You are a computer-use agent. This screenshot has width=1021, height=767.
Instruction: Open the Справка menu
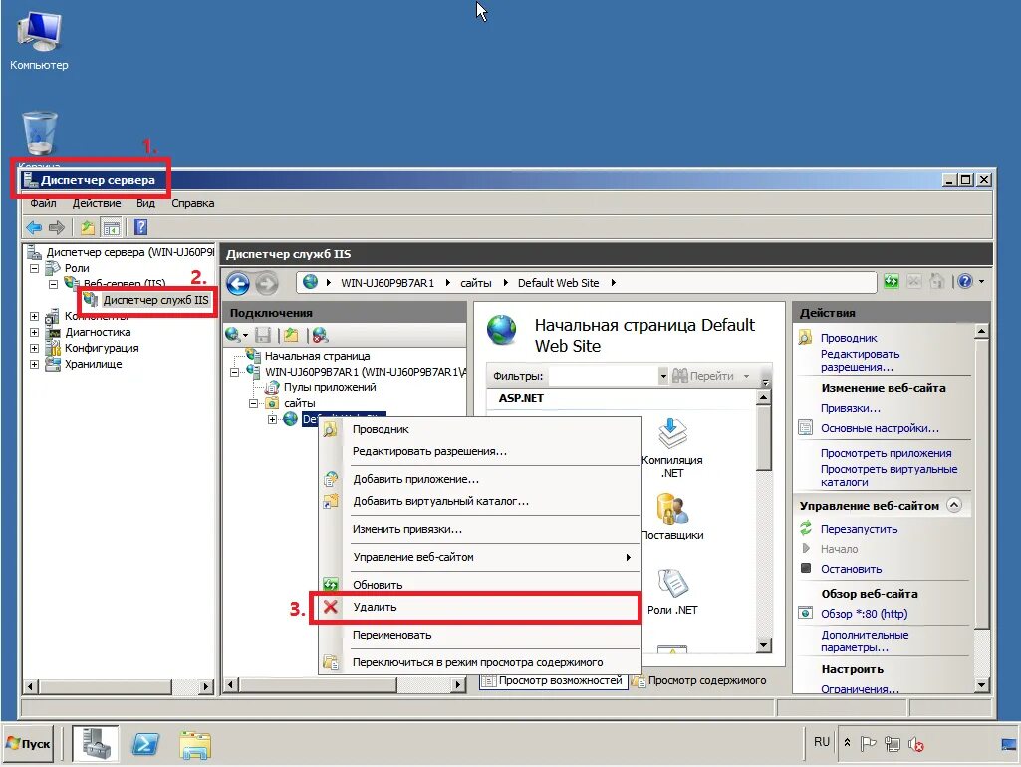[x=192, y=203]
